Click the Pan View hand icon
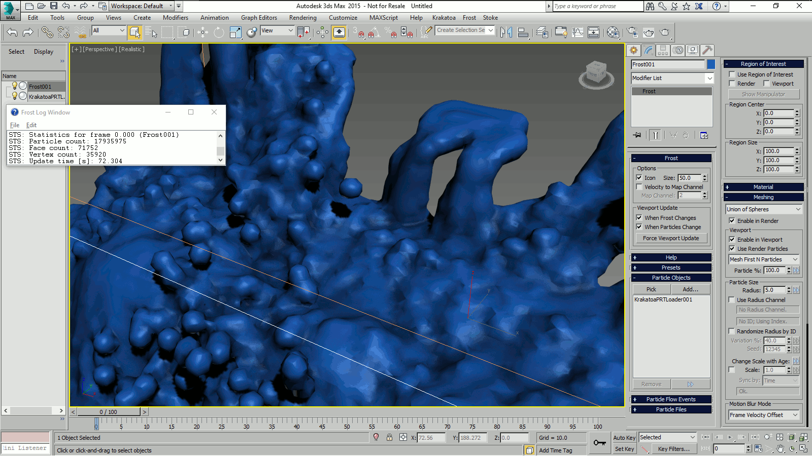The height and width of the screenshot is (456, 812). click(780, 448)
